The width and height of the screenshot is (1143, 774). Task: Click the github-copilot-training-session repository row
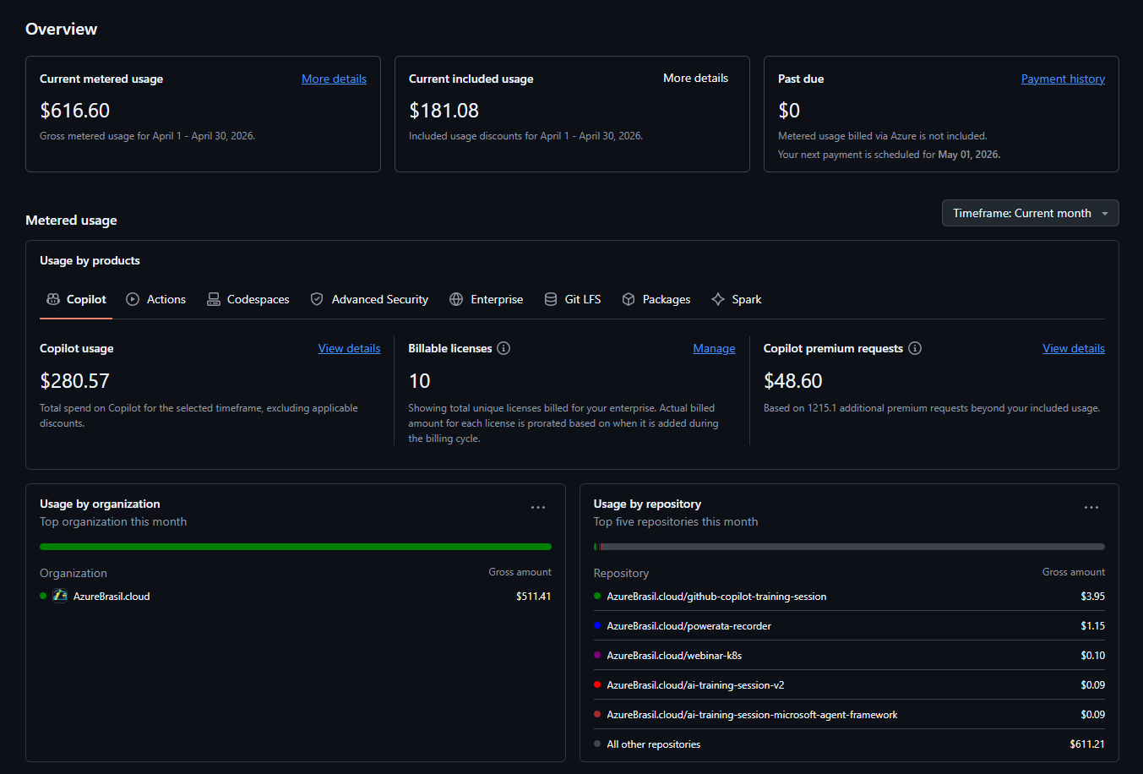coord(849,596)
